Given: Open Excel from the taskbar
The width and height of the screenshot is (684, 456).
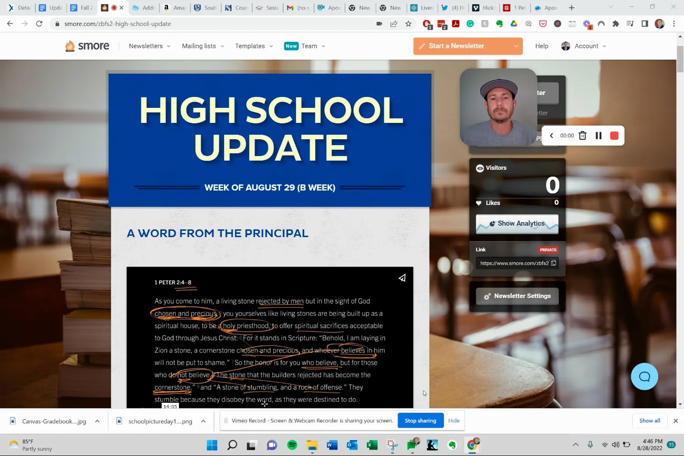Looking at the screenshot, I should coord(372,445).
